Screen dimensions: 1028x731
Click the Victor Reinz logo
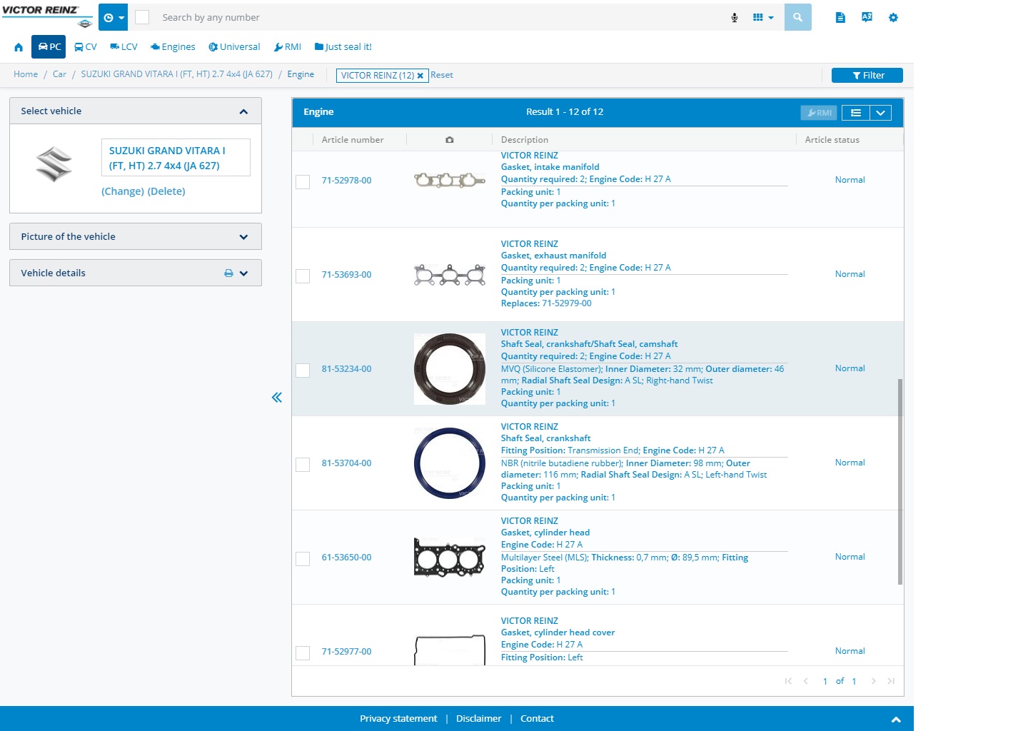[47, 16]
